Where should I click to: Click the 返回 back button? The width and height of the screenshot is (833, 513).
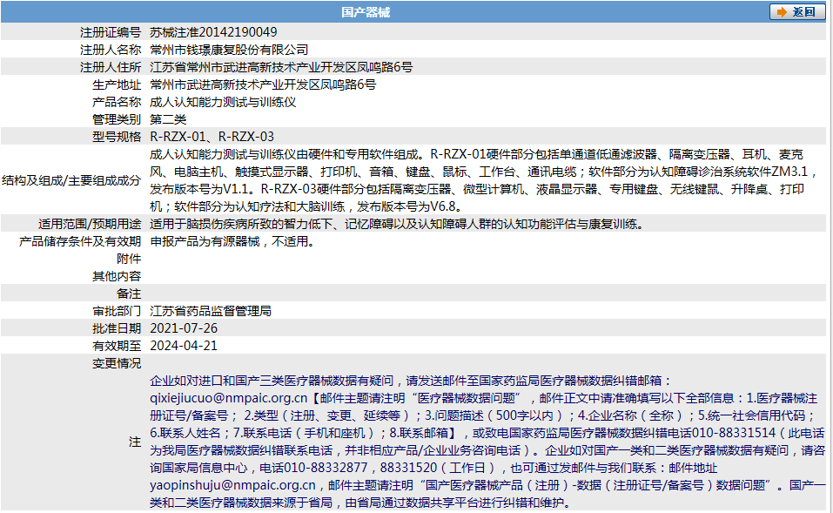[797, 11]
